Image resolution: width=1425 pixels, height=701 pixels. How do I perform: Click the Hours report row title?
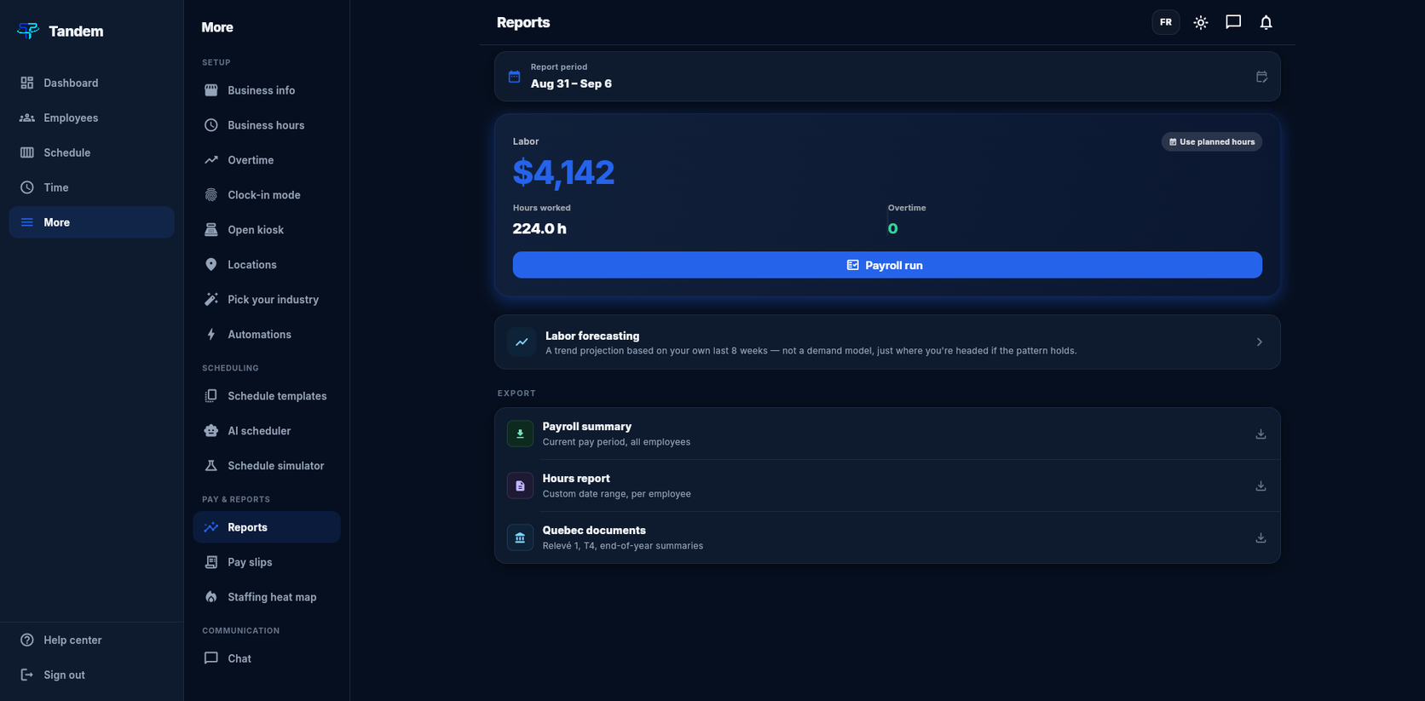[576, 479]
